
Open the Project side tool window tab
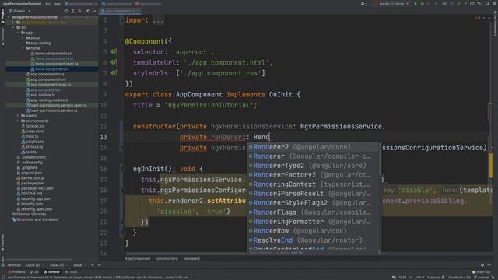point(2,16)
